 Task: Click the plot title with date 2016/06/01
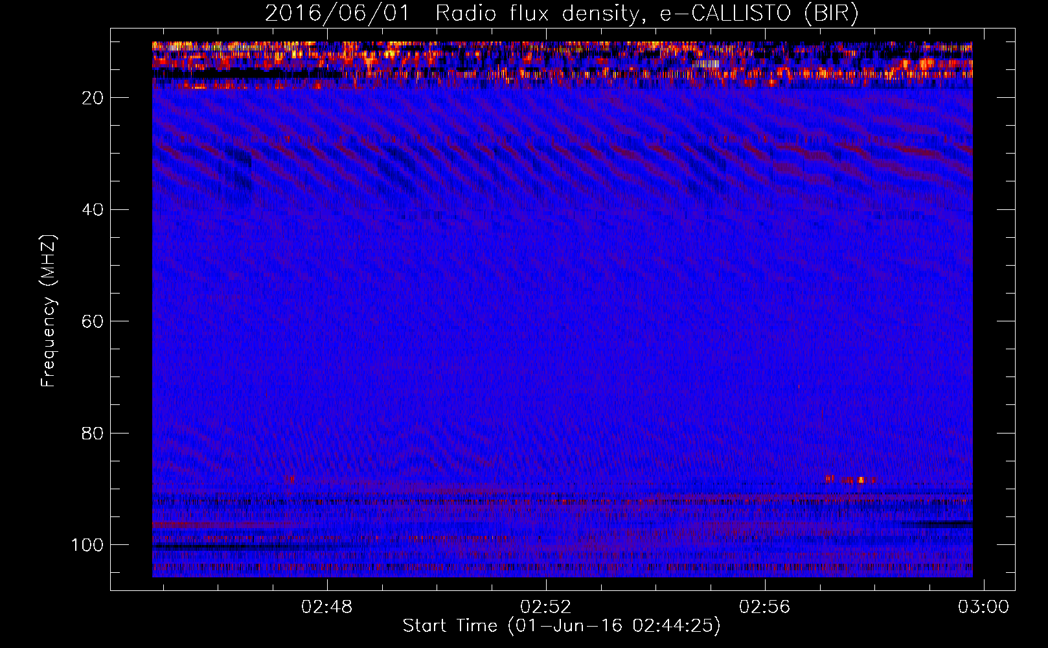coord(562,14)
